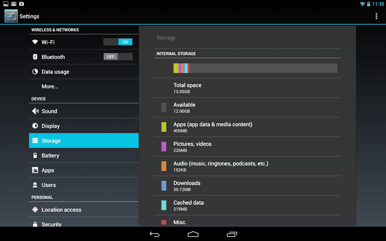Screen dimensions: 386x241
Task: Tap the blue Downloads color swatch
Action: 164,186
